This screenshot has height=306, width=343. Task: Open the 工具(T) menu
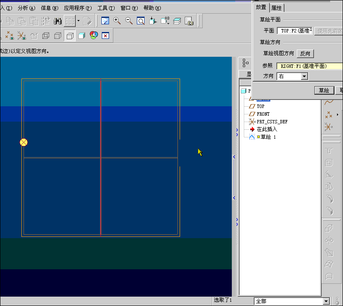tap(106, 8)
